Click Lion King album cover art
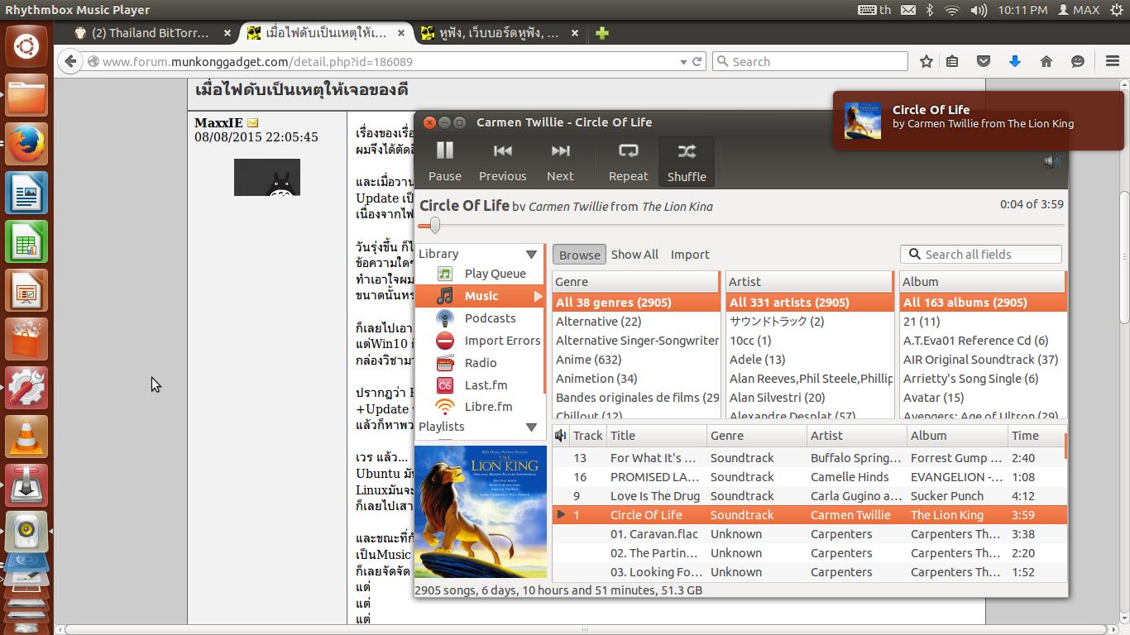The image size is (1130, 635). (481, 512)
